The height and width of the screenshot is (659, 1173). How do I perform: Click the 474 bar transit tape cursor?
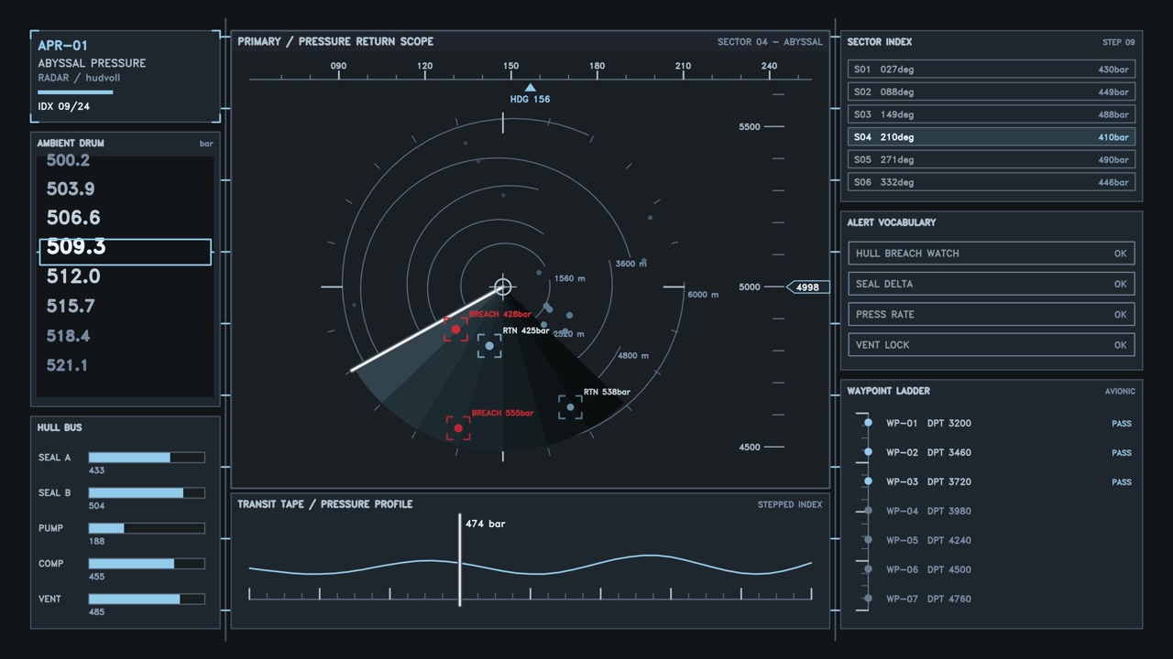460,560
